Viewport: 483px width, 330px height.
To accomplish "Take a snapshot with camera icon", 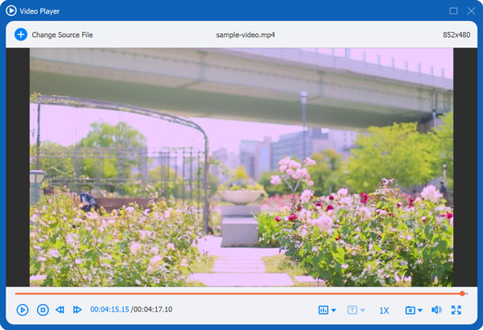I will click(x=410, y=310).
